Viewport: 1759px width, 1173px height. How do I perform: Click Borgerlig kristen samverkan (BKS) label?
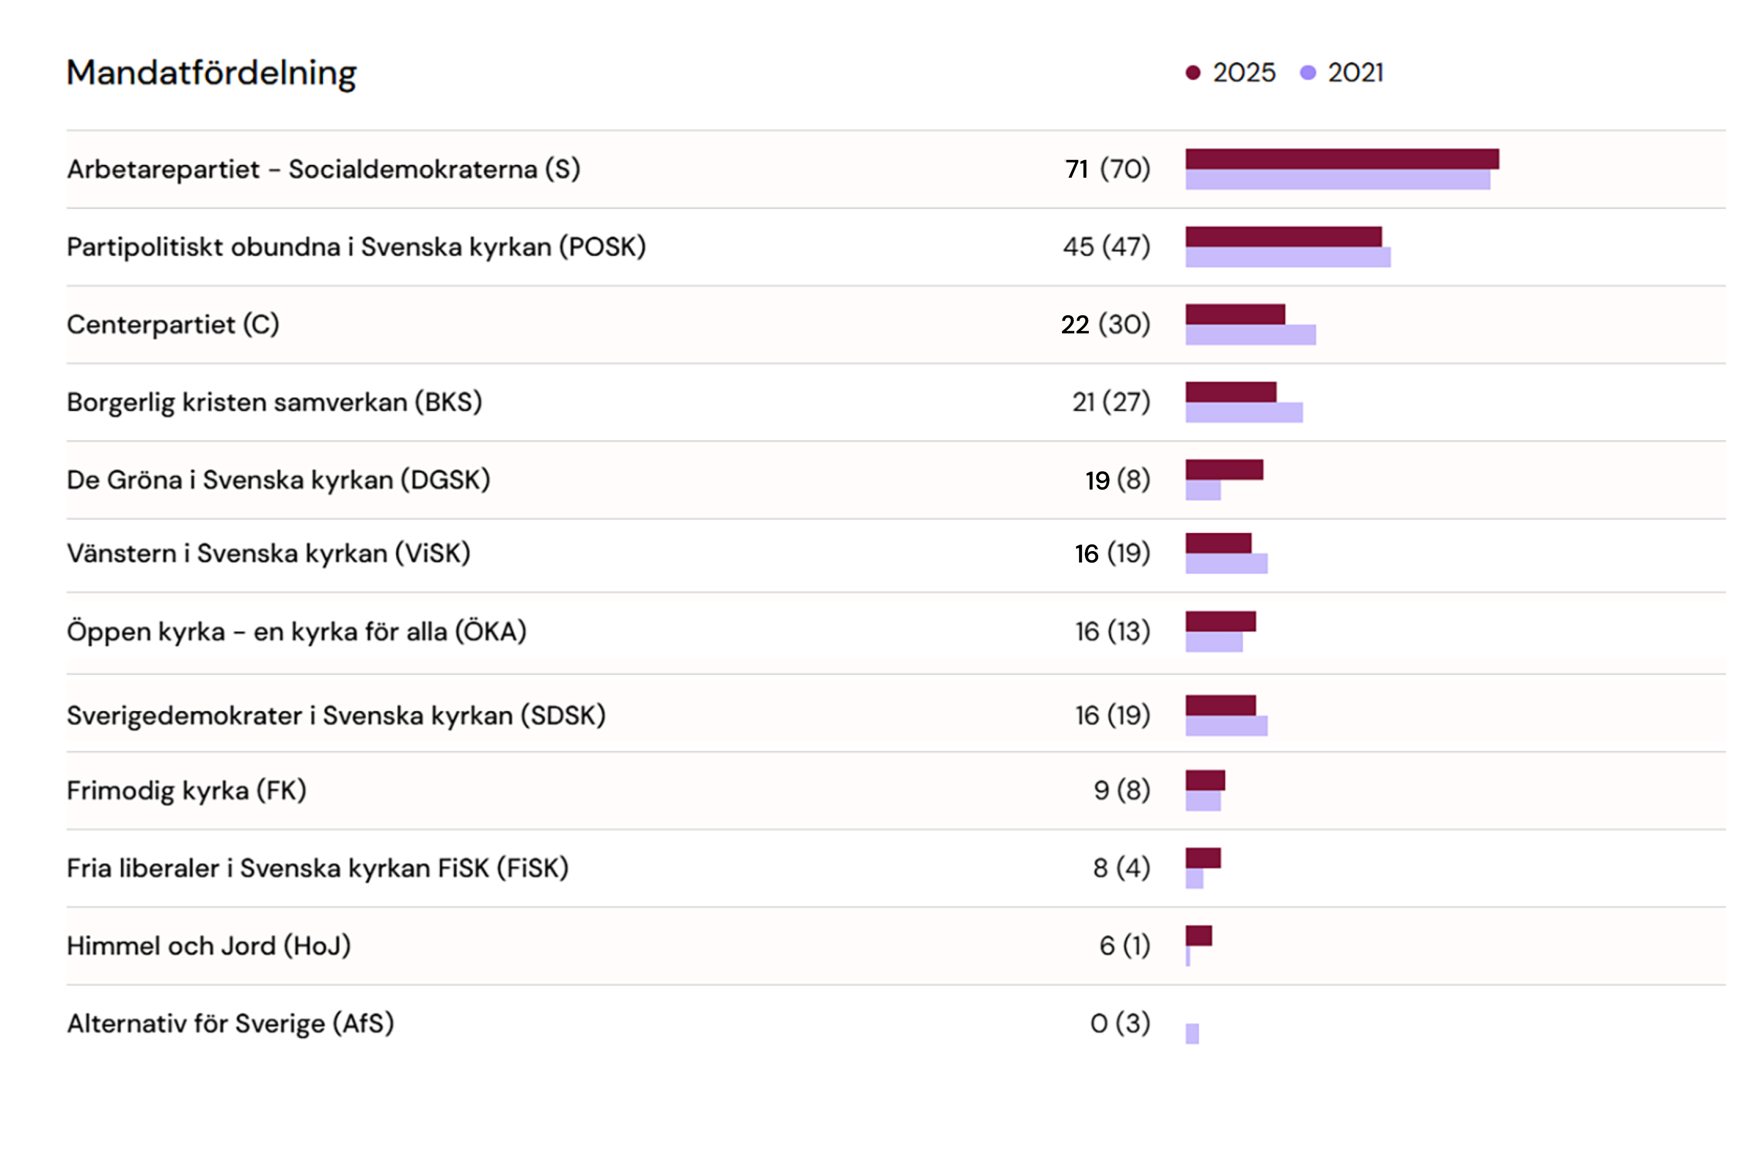[274, 402]
